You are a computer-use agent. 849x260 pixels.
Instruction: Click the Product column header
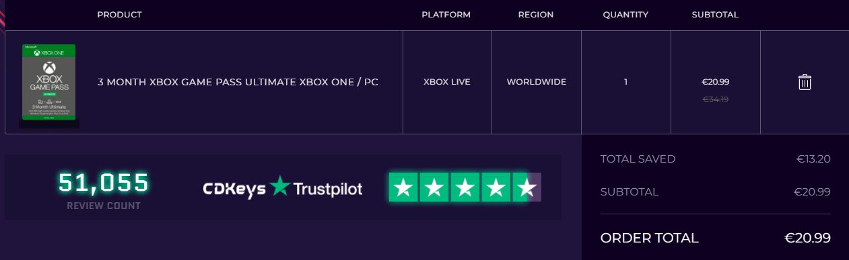(119, 15)
